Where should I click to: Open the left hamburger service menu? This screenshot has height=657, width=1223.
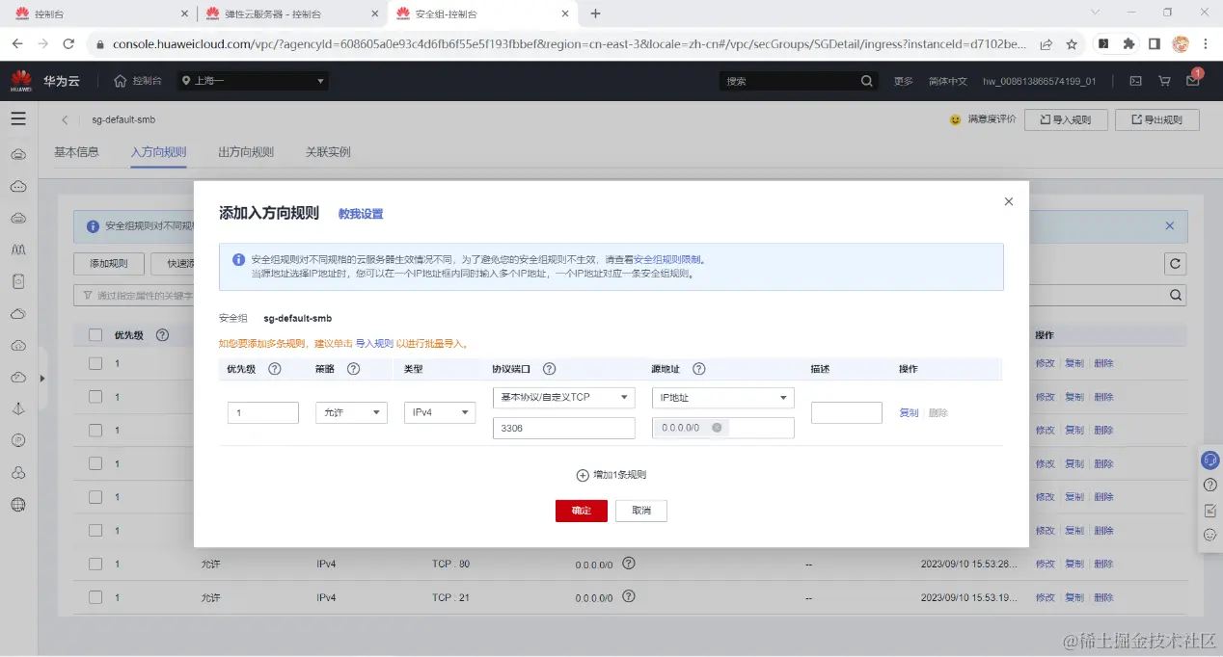click(x=18, y=118)
